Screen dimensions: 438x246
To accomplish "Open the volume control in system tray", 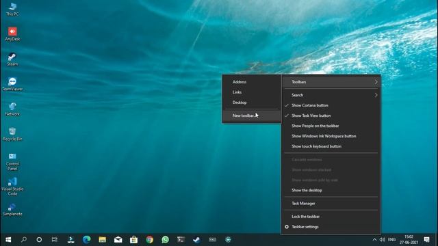I will tap(382, 240).
